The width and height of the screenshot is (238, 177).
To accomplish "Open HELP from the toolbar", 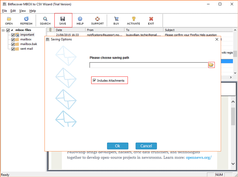I will [80, 21].
